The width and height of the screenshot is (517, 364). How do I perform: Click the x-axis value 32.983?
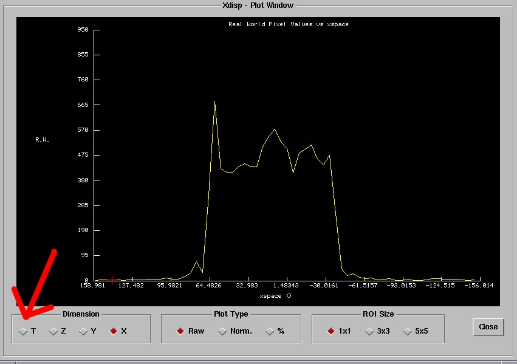click(x=247, y=286)
